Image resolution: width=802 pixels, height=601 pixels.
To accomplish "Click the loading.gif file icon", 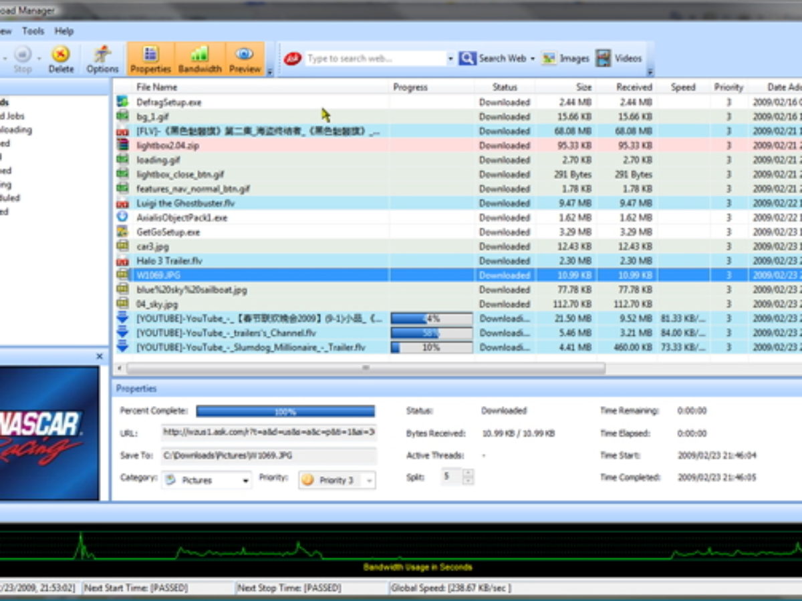I will (x=122, y=160).
